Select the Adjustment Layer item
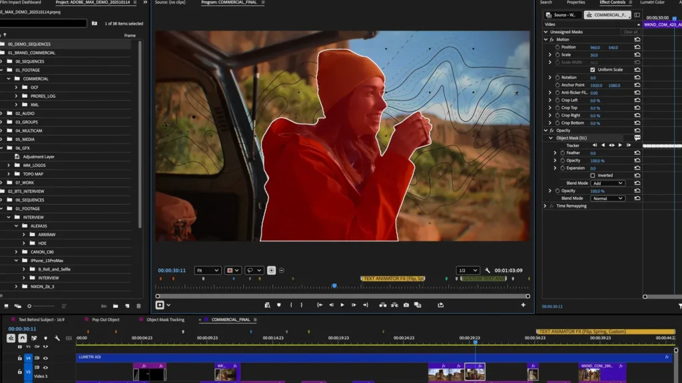Viewport: 682px width, 383px height. (x=39, y=157)
